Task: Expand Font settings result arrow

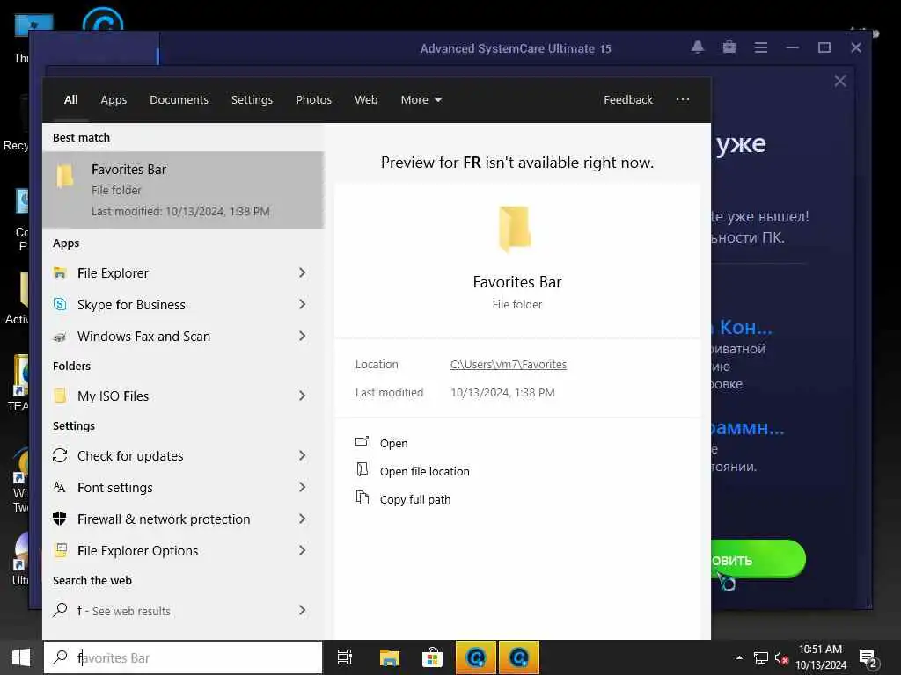Action: pos(303,487)
